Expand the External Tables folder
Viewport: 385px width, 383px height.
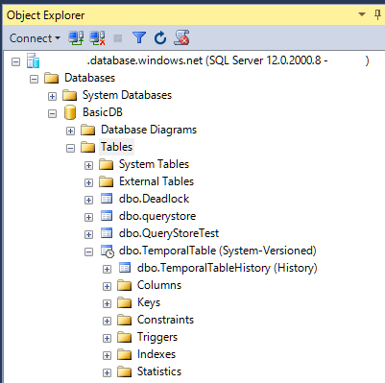pyautogui.click(x=88, y=182)
